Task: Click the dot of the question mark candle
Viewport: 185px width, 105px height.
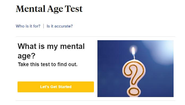Action: pos(134,92)
